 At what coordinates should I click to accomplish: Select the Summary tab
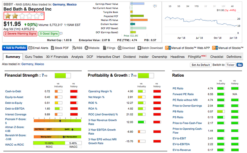[13, 57]
